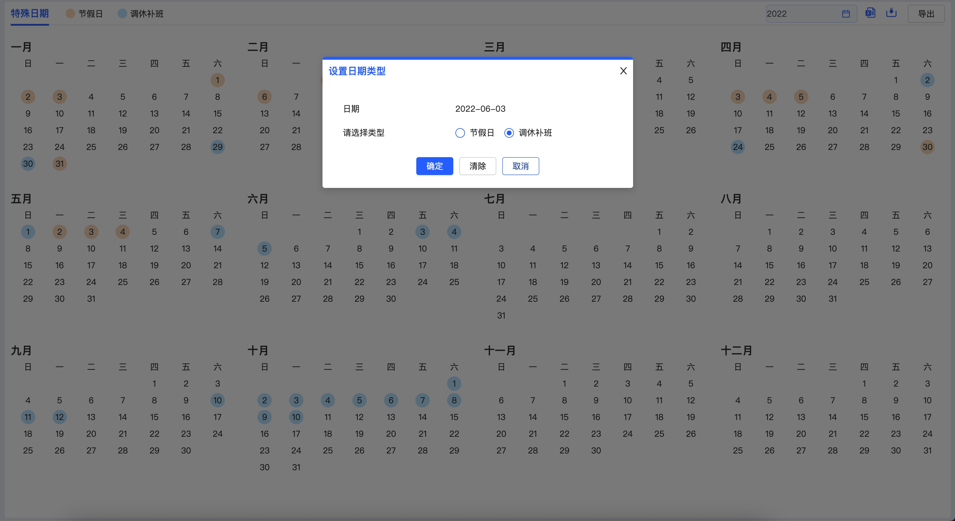Click May 7 highlighted date
This screenshot has width=955, height=521.
tap(218, 232)
